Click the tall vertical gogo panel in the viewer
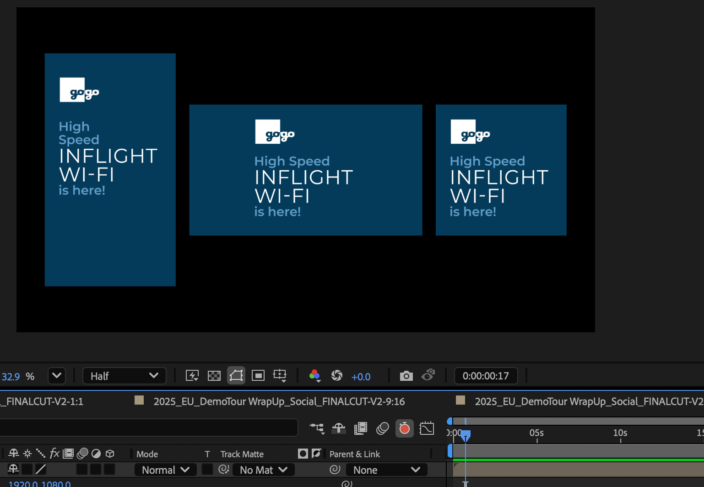This screenshot has height=487, width=704. click(x=110, y=170)
